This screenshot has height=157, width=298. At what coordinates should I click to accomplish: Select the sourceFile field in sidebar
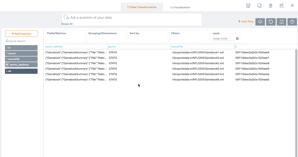(x=21, y=59)
